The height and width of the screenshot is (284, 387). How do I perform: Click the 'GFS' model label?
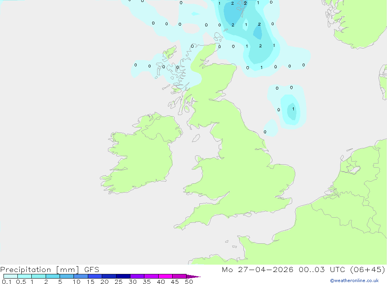[92, 269]
